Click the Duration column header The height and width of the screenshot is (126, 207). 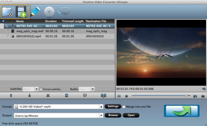coord(51,21)
